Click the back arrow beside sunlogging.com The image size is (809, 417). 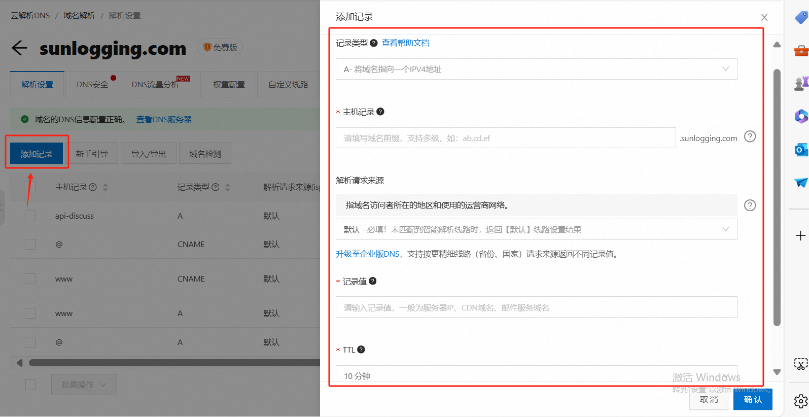[19, 48]
